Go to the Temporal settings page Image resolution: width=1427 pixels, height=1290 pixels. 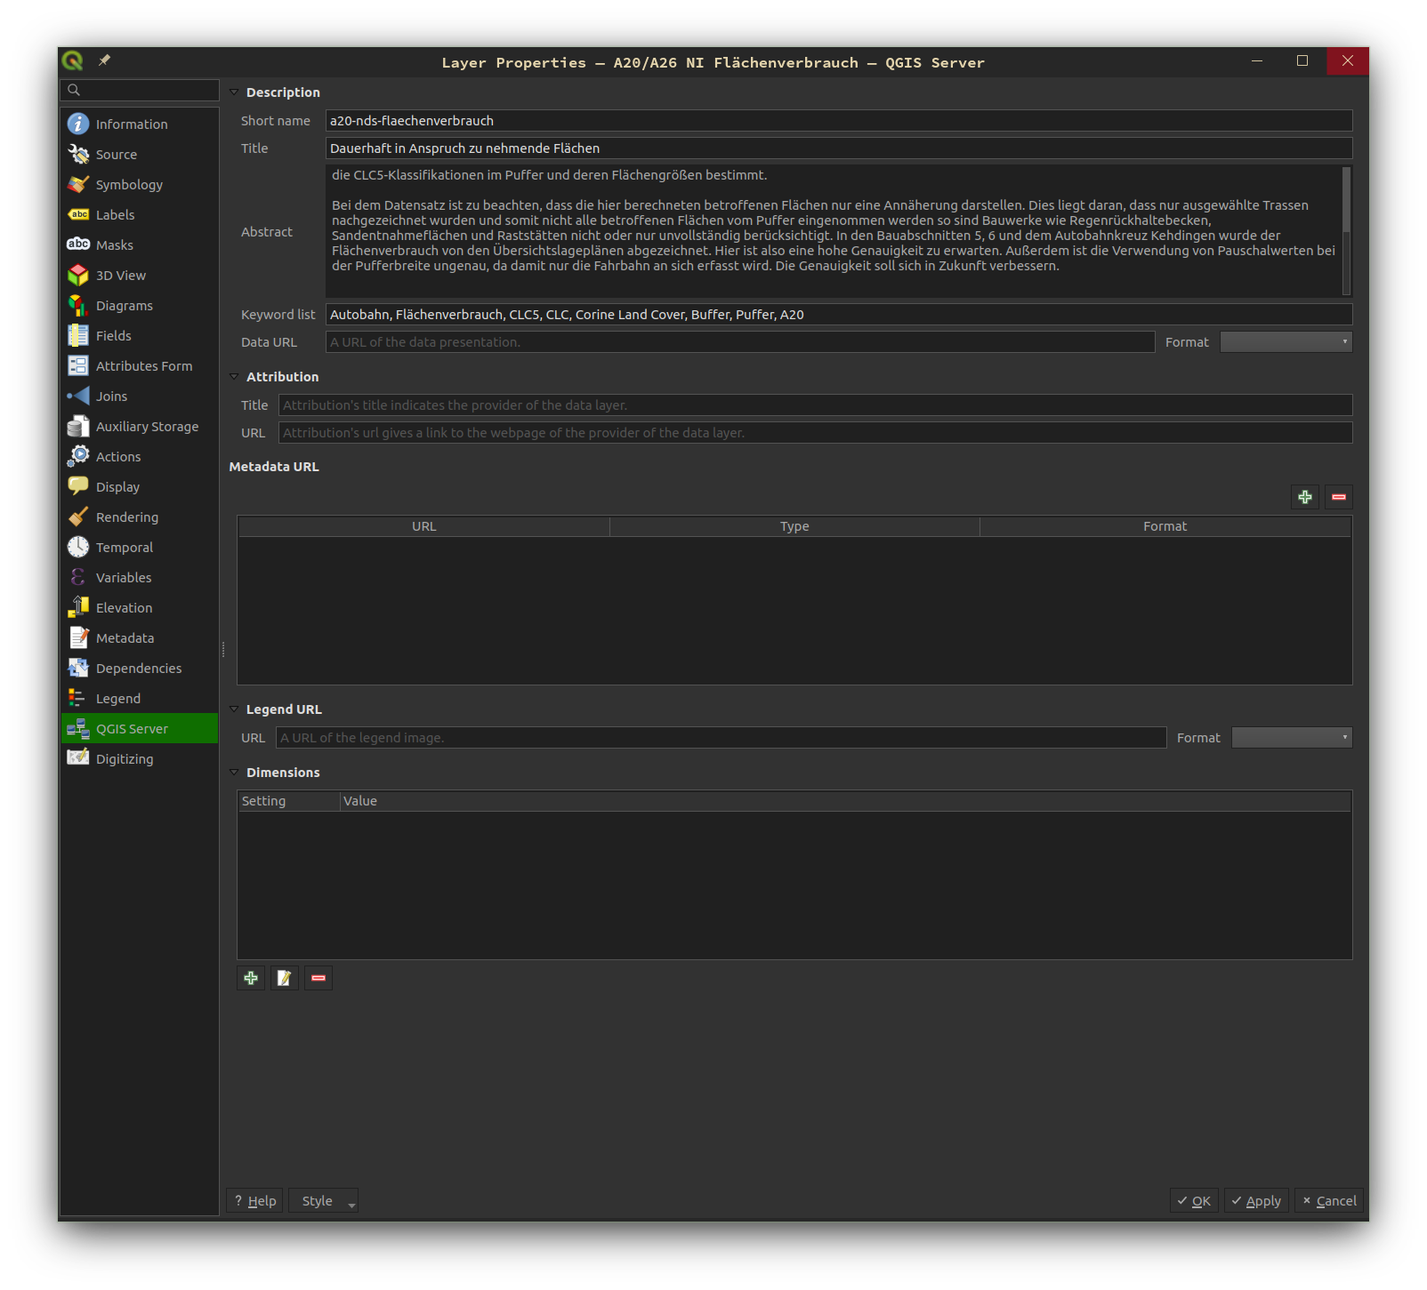click(124, 548)
